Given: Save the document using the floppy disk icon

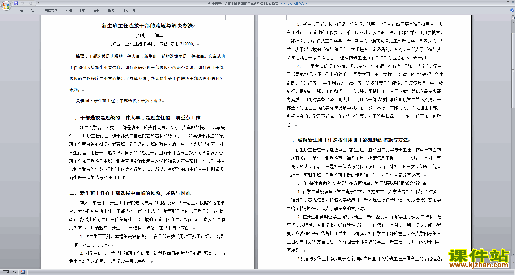Looking at the screenshot, I should point(16,3).
